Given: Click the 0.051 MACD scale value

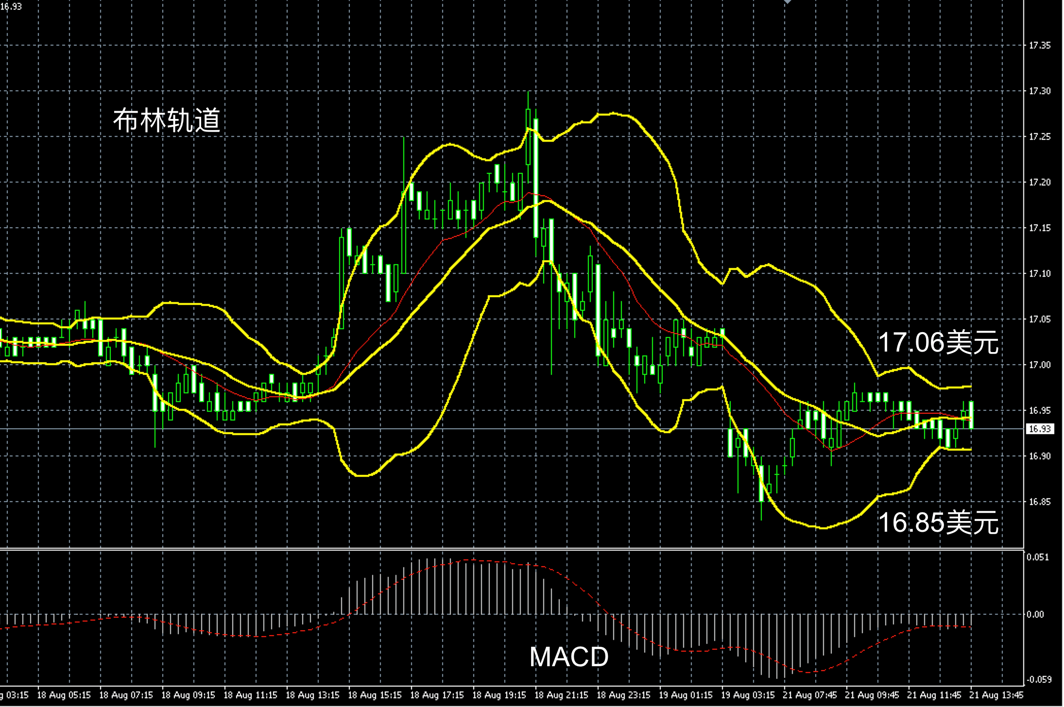Looking at the screenshot, I should (x=1037, y=557).
